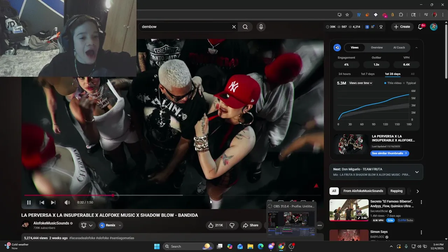Select the All filter chip
This screenshot has width=448, height=252.
(x=334, y=191)
